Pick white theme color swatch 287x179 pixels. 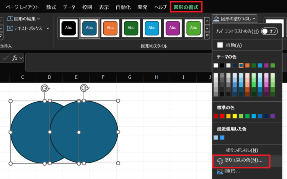coord(216,65)
